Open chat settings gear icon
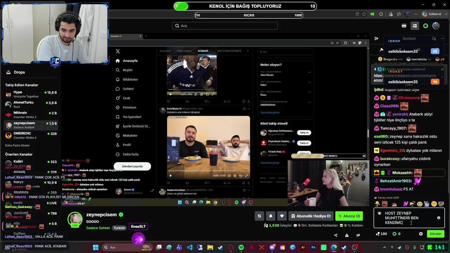 (421, 234)
